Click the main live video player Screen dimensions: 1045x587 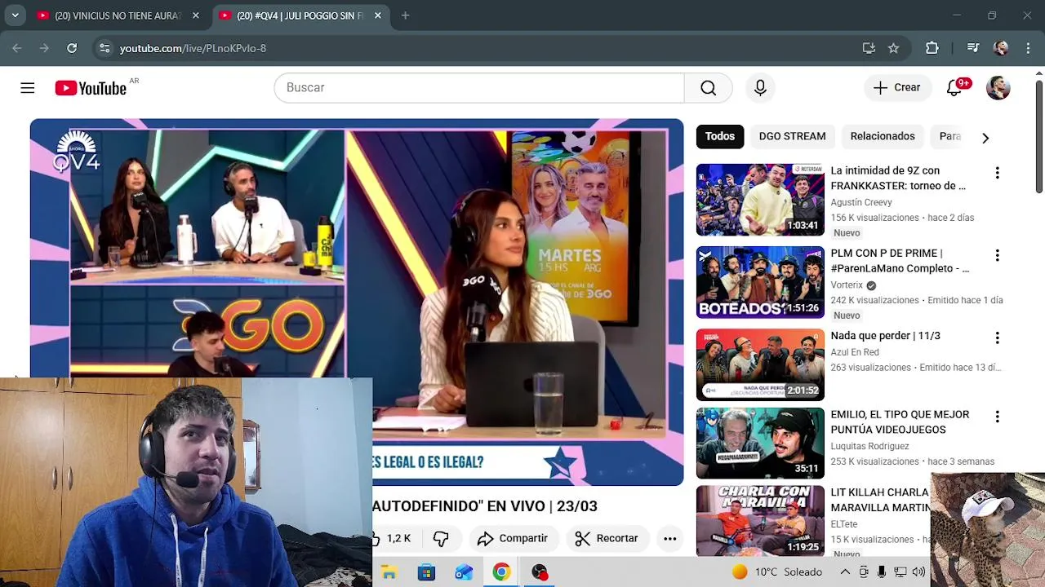point(357,302)
